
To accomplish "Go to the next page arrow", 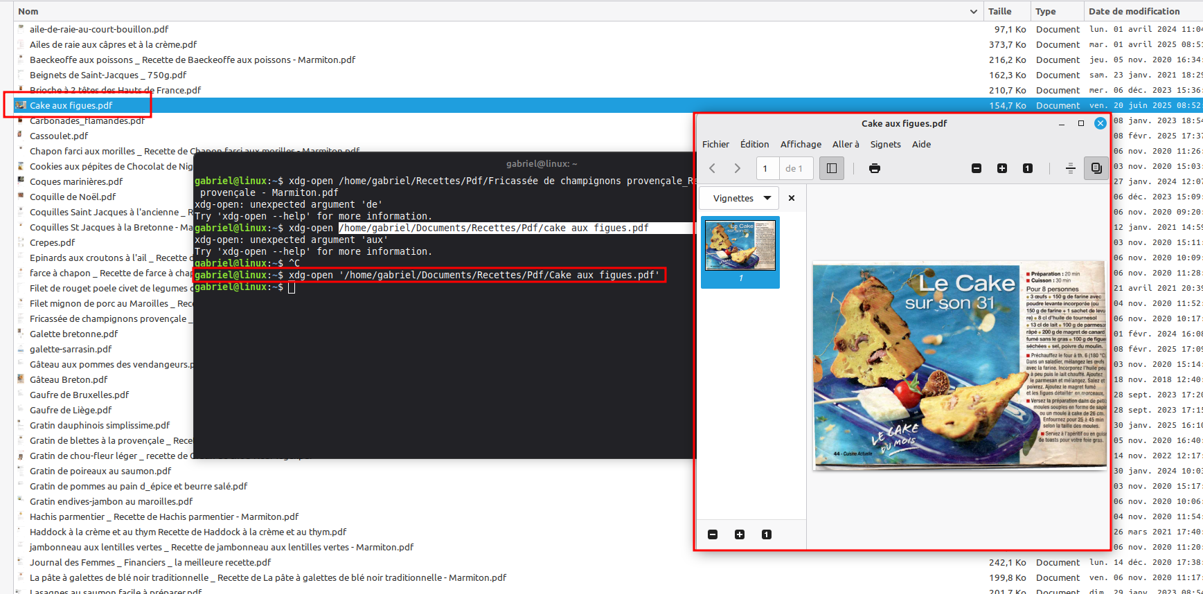I will [738, 168].
